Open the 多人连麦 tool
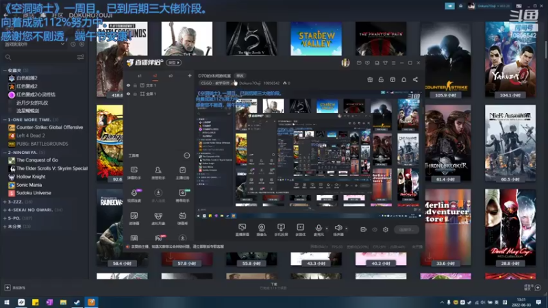The height and width of the screenshot is (308, 548). click(158, 196)
